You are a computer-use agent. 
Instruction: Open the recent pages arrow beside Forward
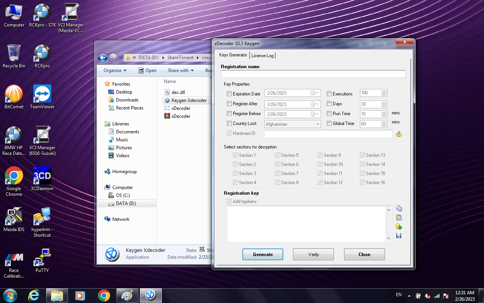click(x=121, y=58)
